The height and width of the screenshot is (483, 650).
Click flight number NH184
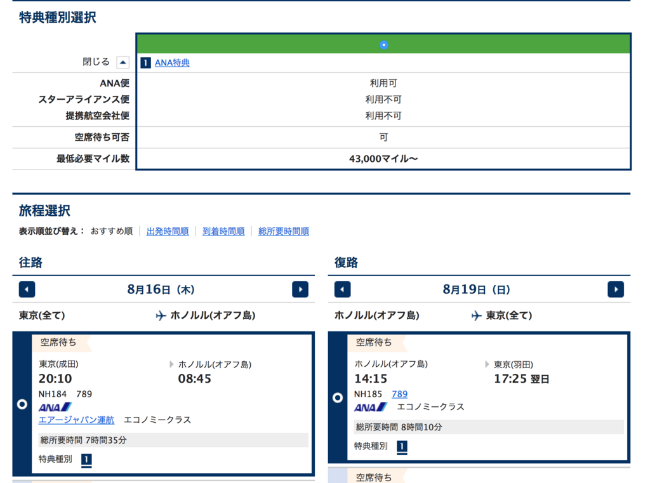pos(53,394)
